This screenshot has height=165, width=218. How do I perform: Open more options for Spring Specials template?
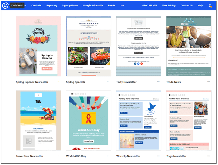tap(108, 82)
